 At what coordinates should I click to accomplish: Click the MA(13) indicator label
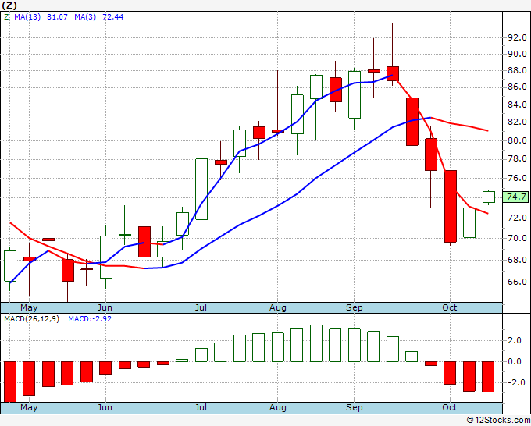pos(27,17)
